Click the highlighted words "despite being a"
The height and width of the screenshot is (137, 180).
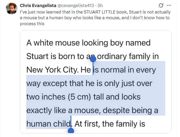tap(131, 110)
